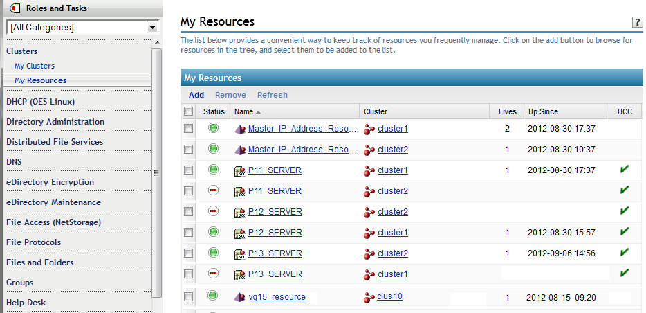The image size is (646, 313).
Task: Open the clus10 cluster link
Action: pos(389,296)
